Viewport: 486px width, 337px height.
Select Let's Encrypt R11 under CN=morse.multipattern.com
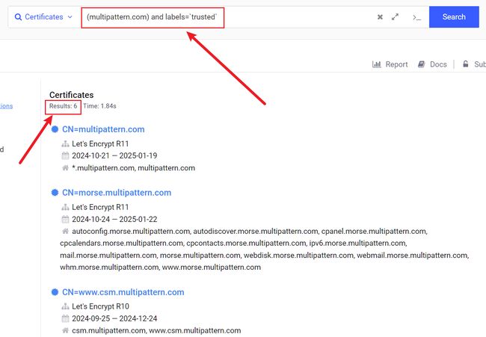(100, 207)
